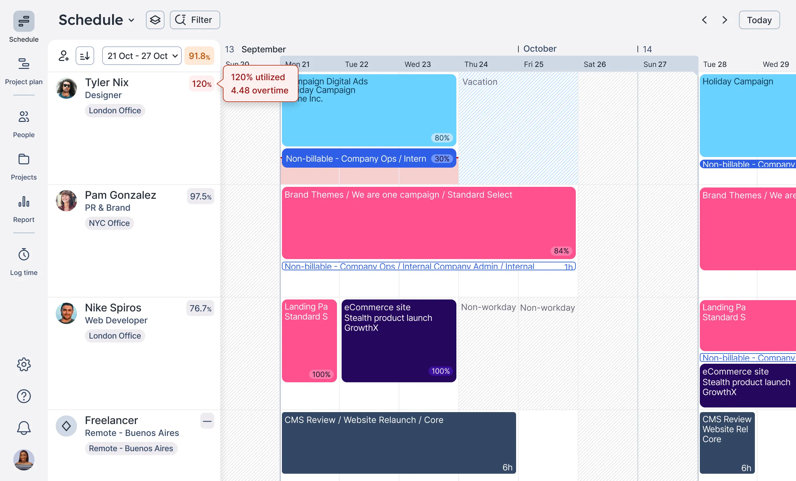The image size is (796, 481).
Task: Open the Filter panel
Action: (195, 20)
